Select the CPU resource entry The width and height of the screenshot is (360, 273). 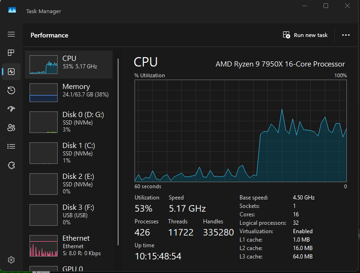(x=68, y=65)
